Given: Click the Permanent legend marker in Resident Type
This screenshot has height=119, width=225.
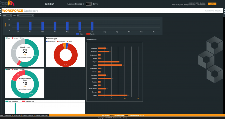Looking at the screenshot, I should pyautogui.click(x=58, y=42).
